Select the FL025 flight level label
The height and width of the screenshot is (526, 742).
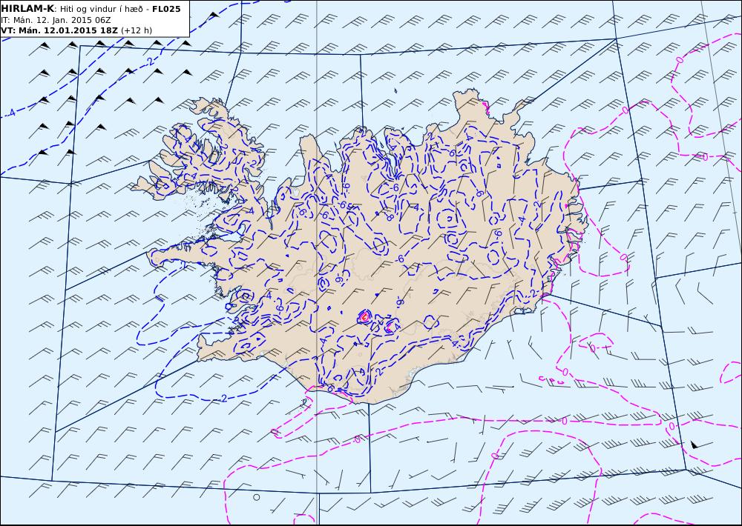[166, 8]
